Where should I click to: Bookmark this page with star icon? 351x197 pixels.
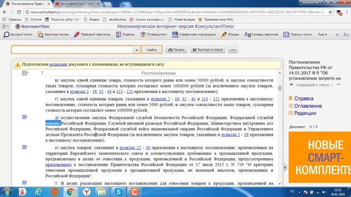330,12
